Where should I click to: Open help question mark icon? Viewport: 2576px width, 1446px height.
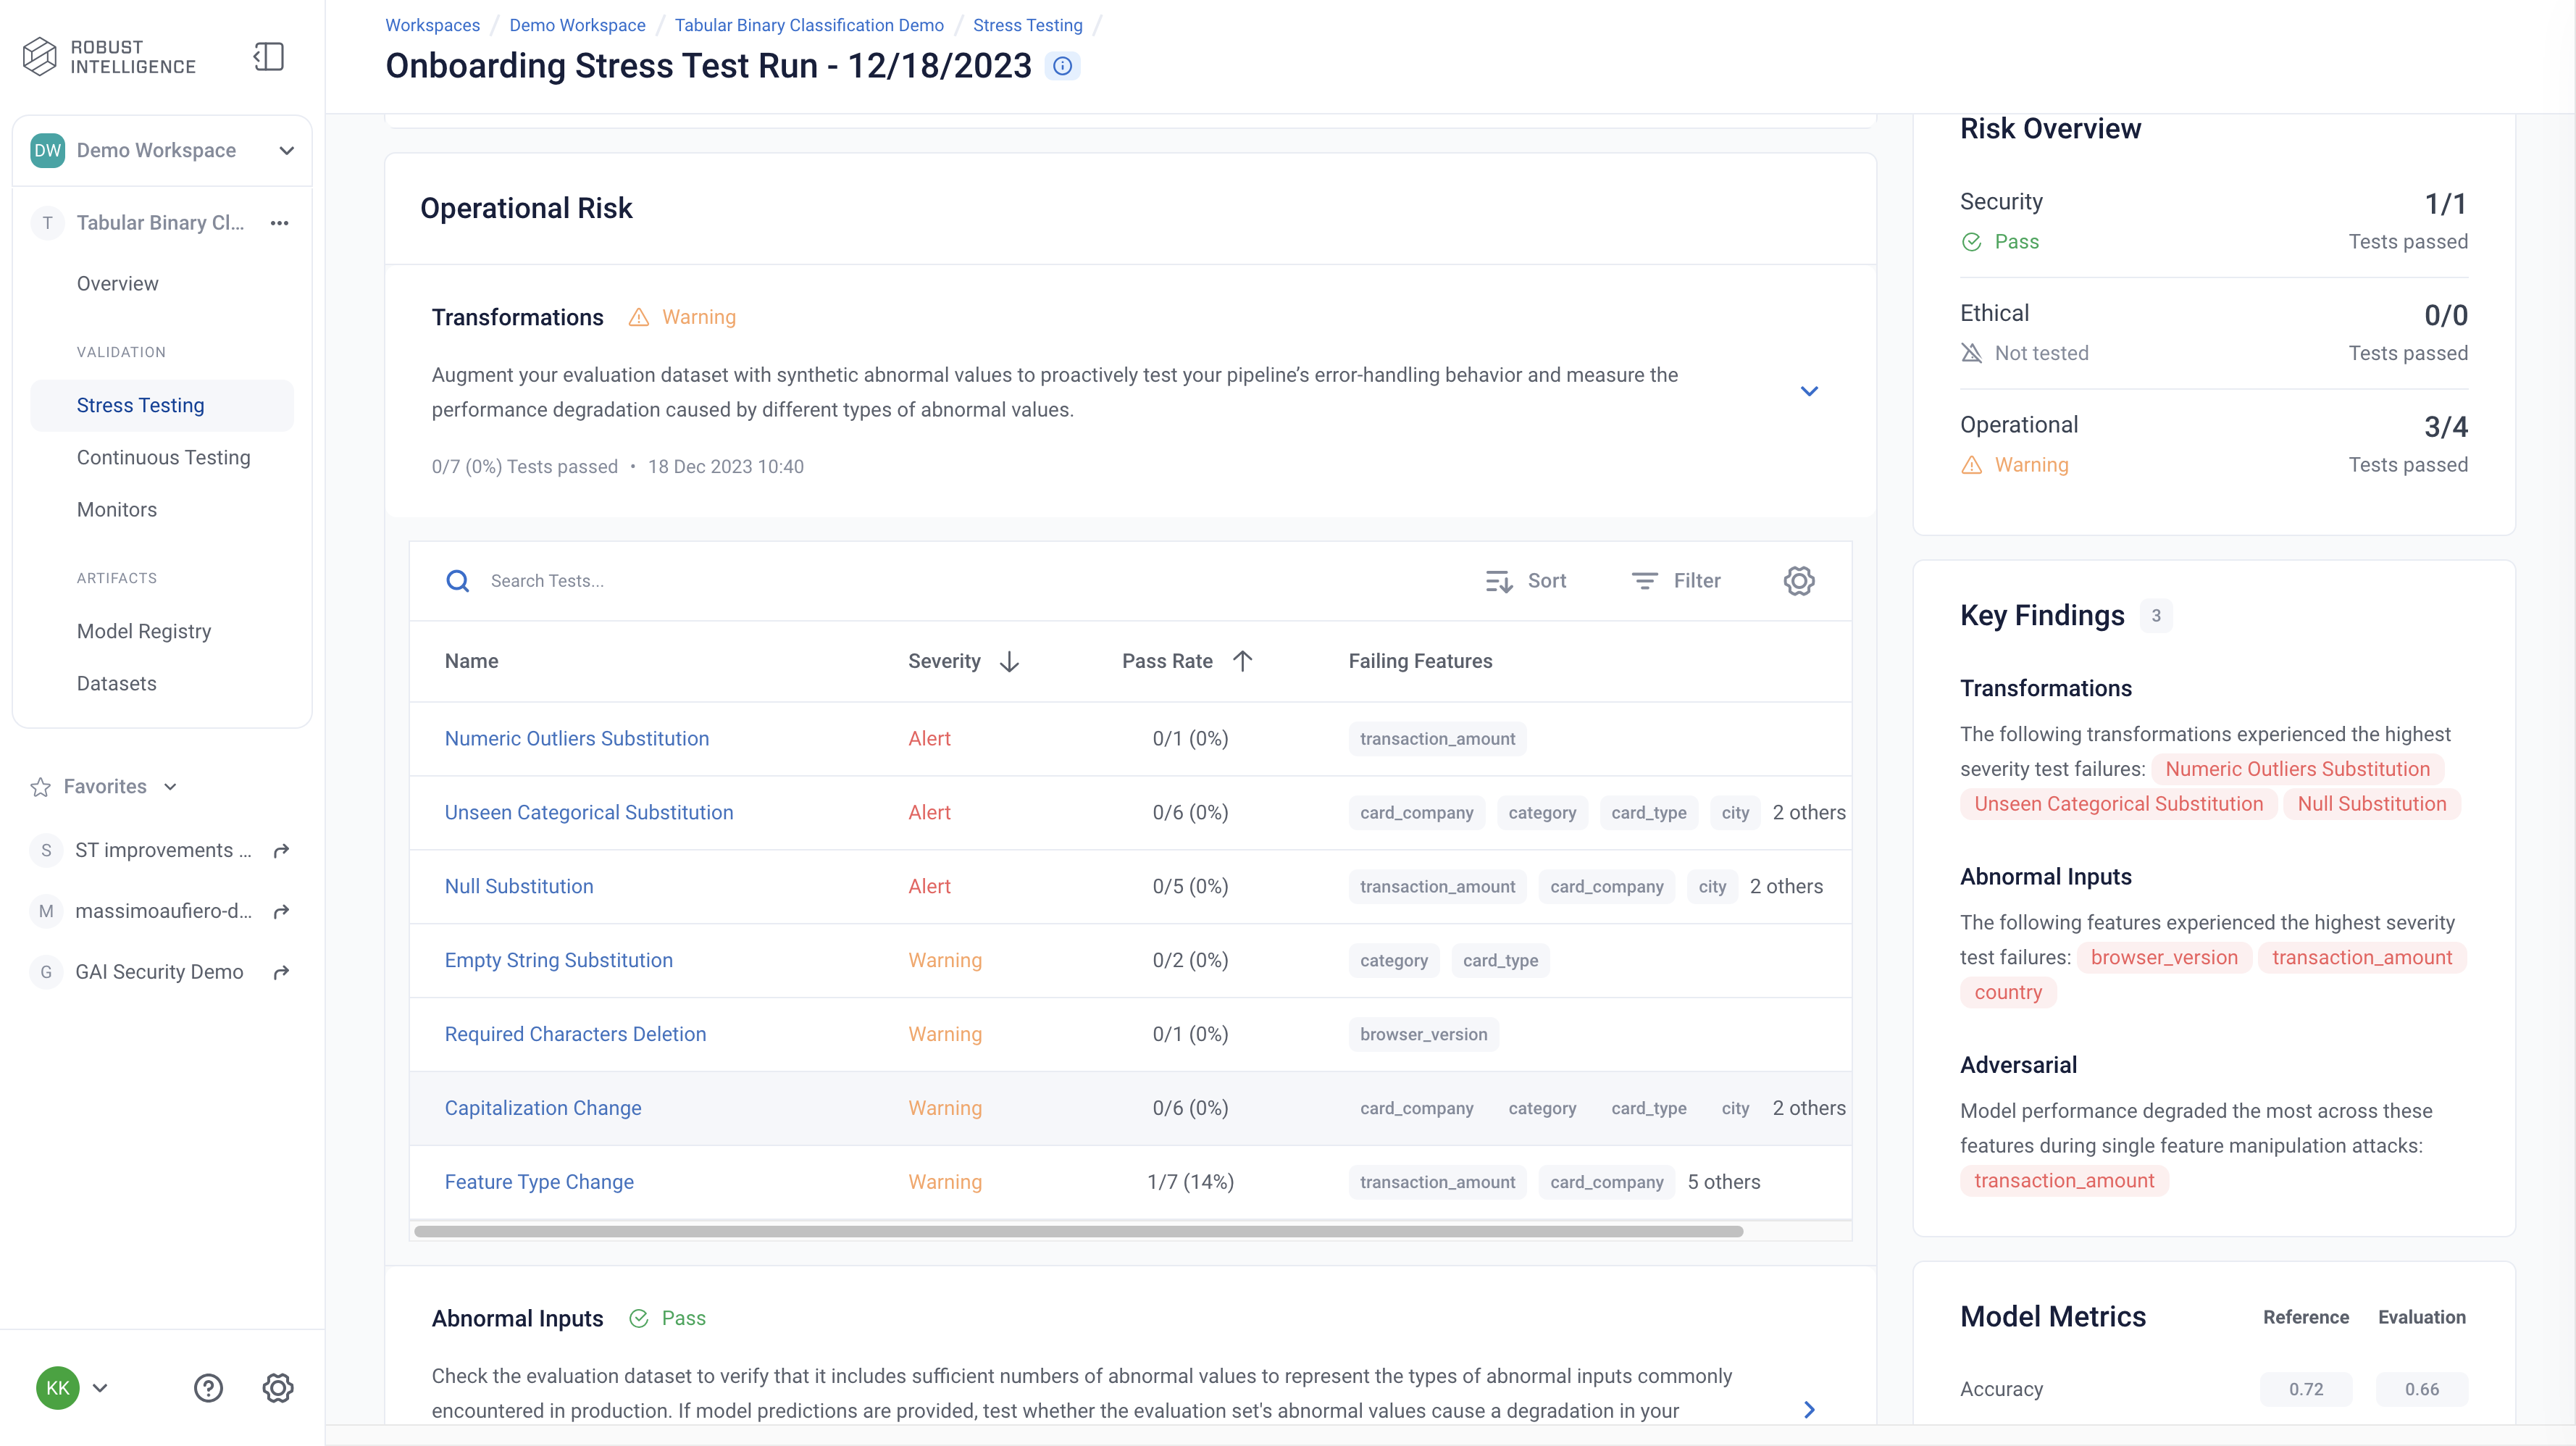(x=208, y=1388)
